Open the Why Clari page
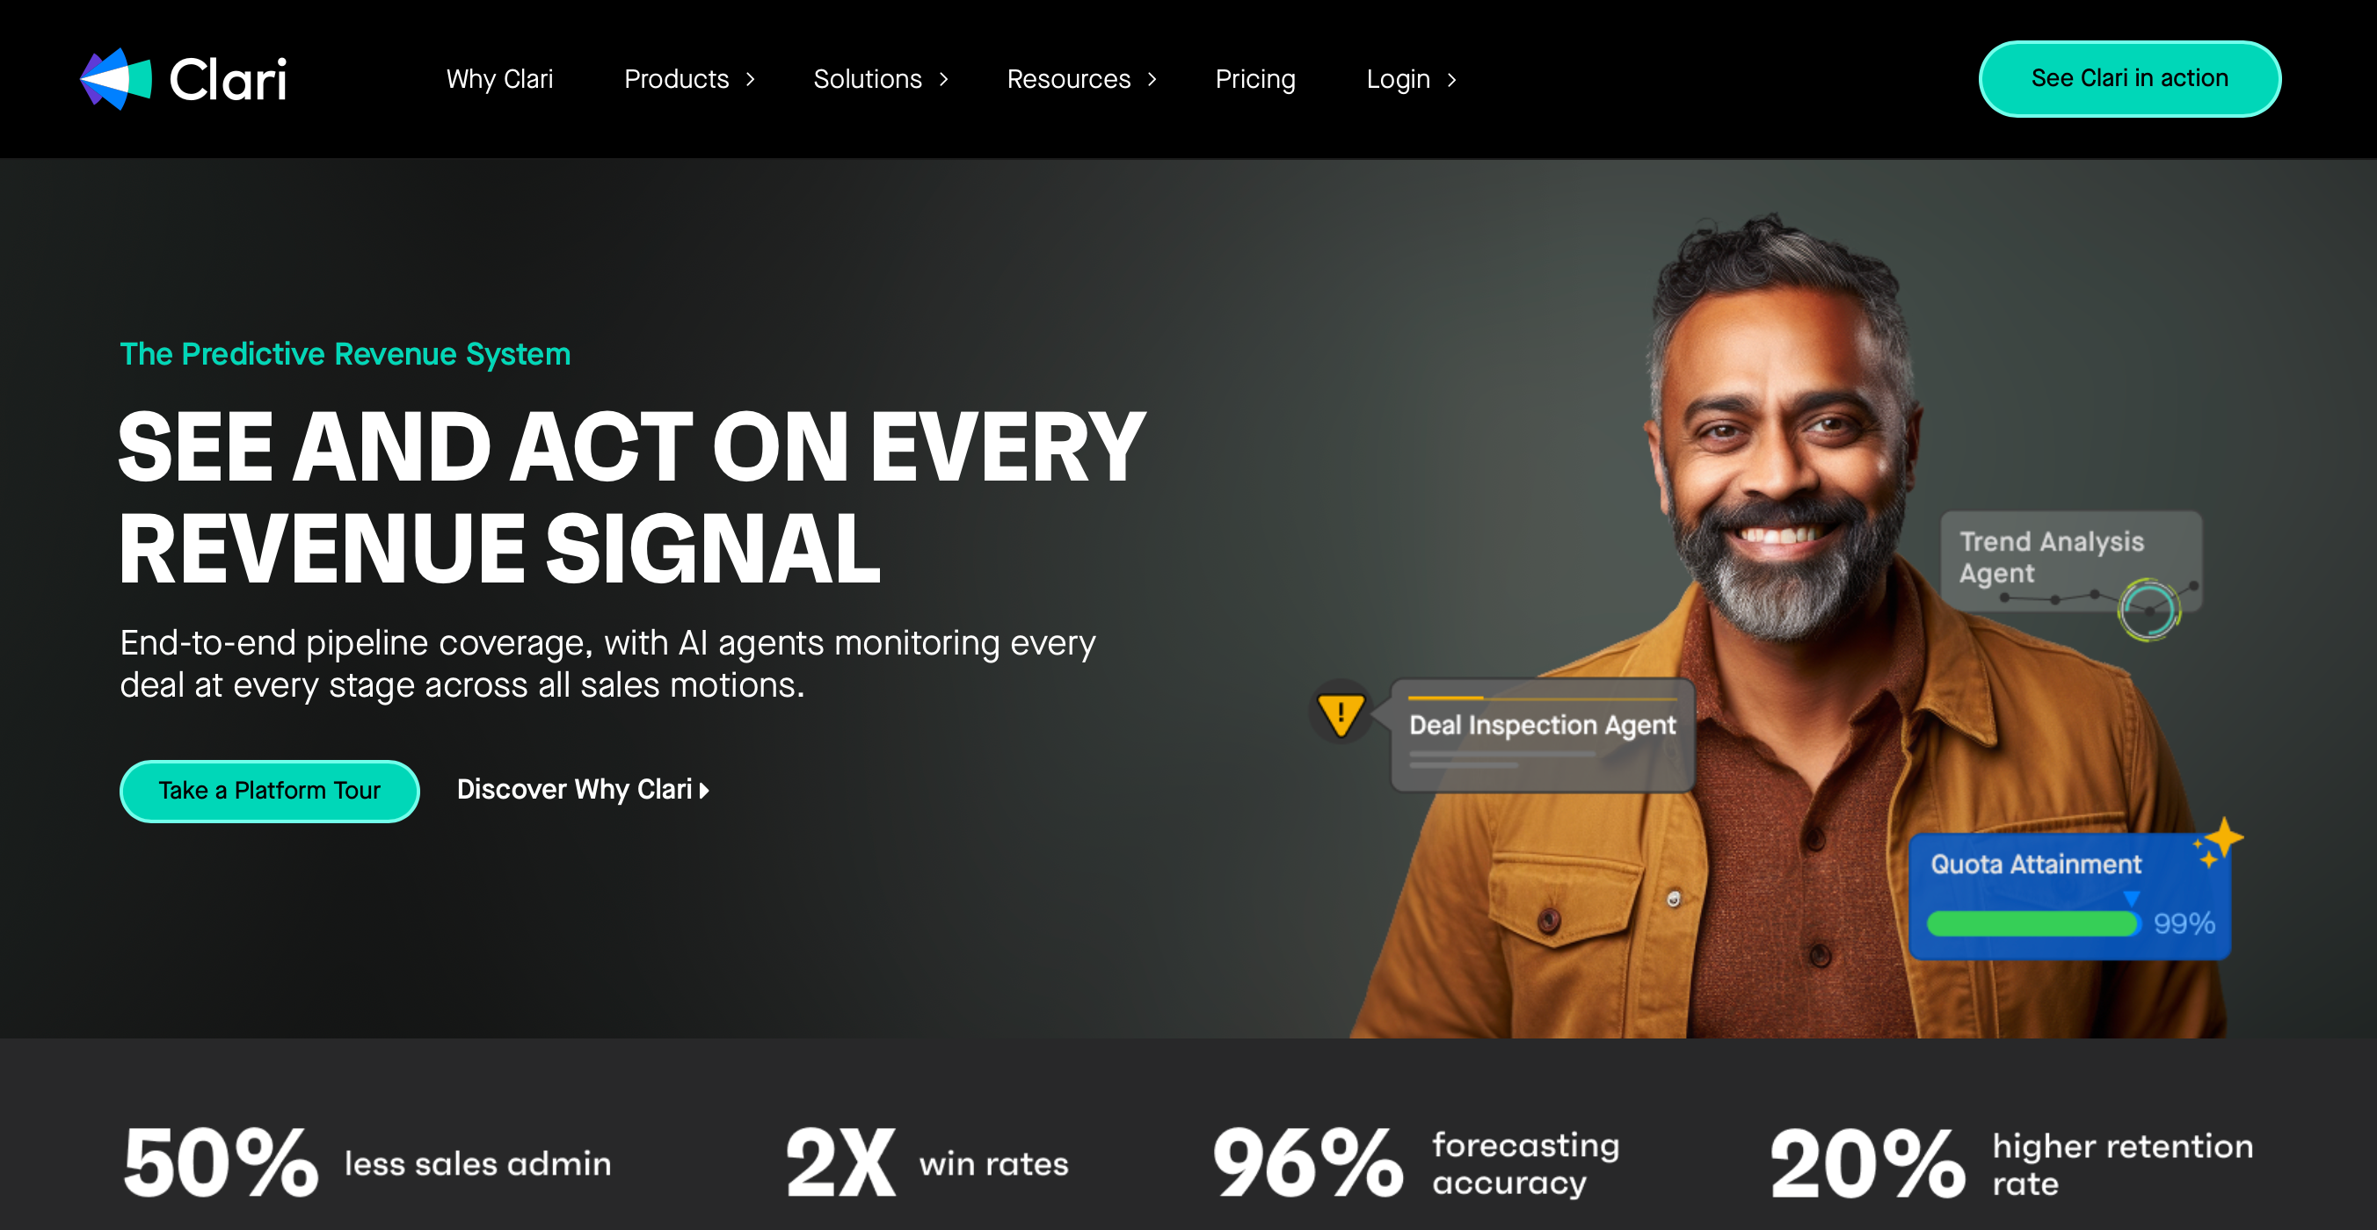 499,79
